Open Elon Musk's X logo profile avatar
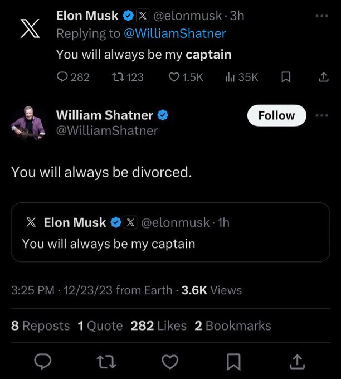 click(30, 28)
